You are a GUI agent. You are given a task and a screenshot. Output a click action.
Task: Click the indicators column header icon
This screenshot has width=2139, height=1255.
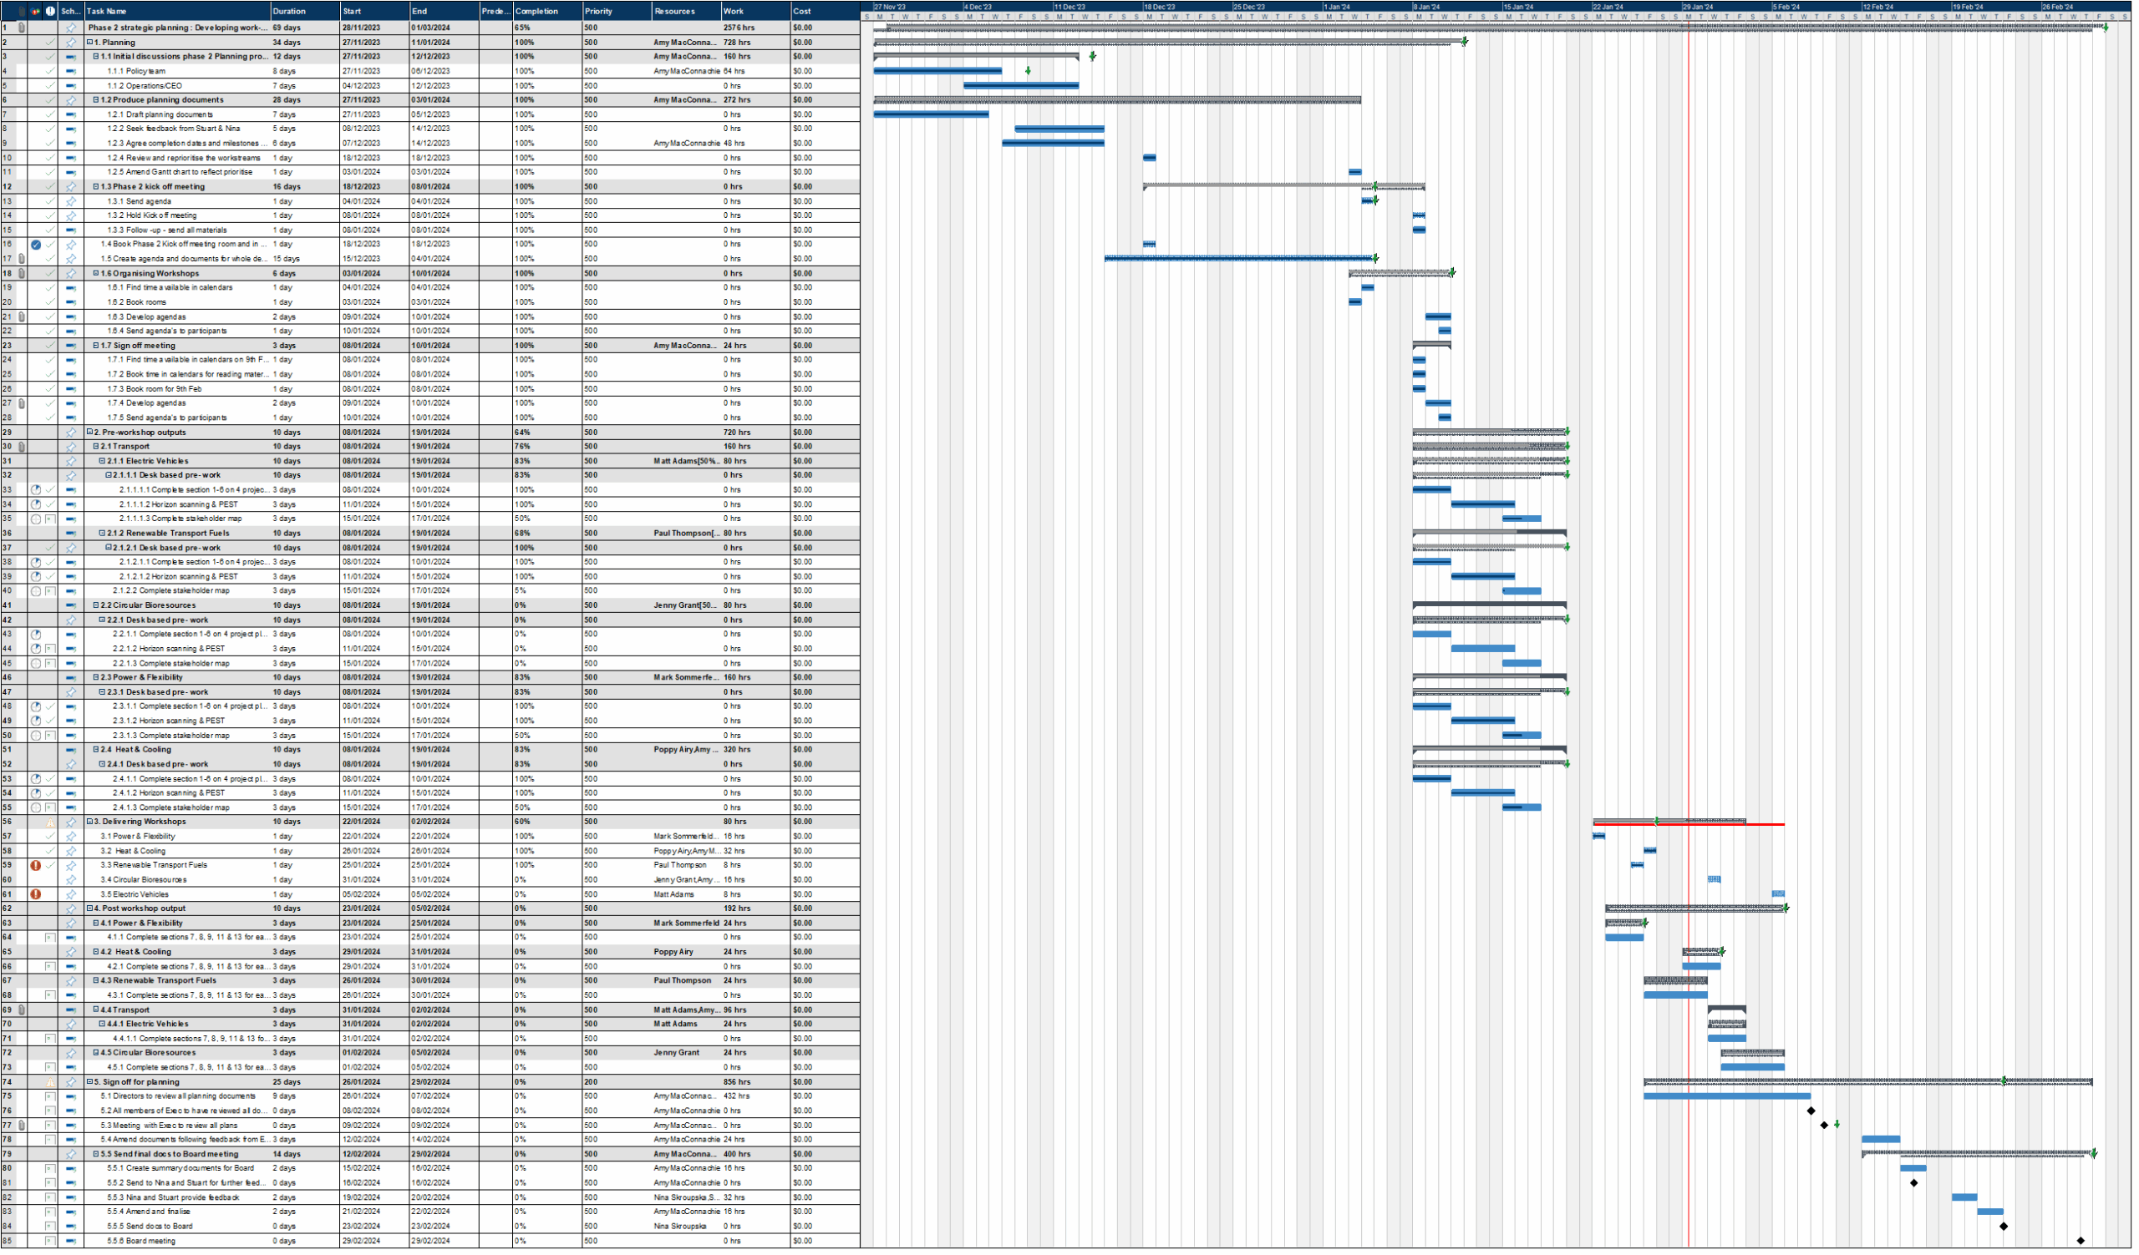36,11
